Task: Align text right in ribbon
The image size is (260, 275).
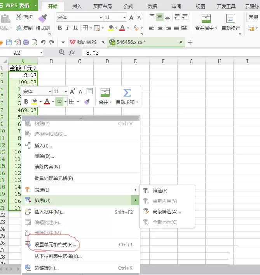Action: [x=168, y=28]
